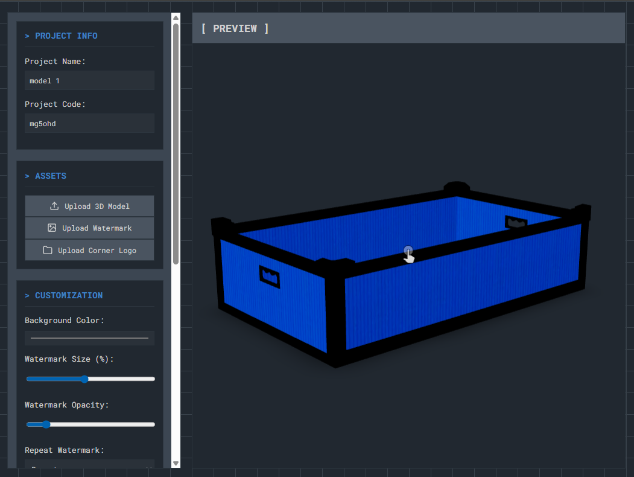This screenshot has height=477, width=634.
Task: Click inside the Project Name input field
Action: tap(89, 80)
